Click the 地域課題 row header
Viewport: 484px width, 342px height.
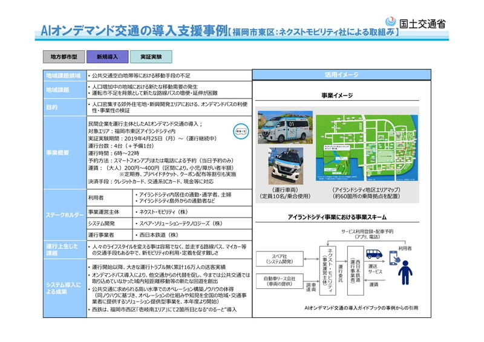click(65, 90)
